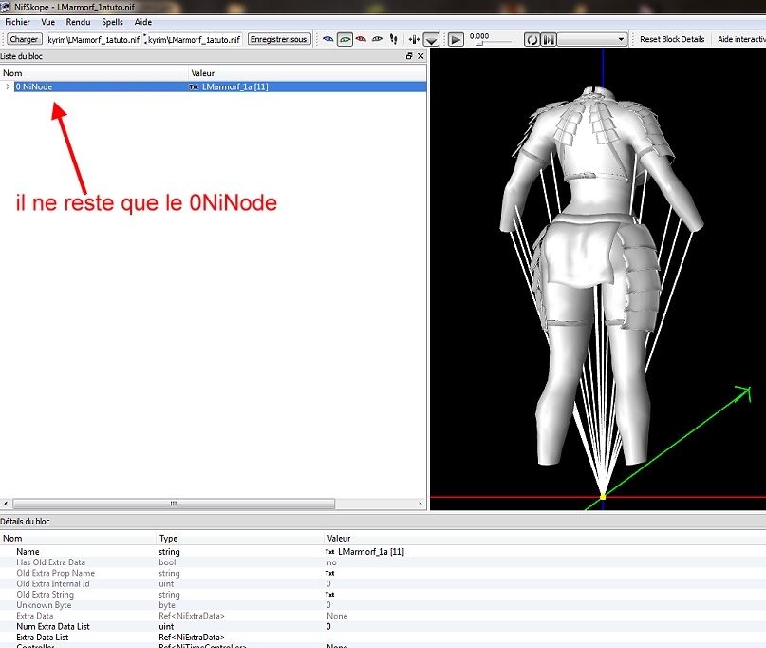Undock the Liste du bloc panel

409,56
